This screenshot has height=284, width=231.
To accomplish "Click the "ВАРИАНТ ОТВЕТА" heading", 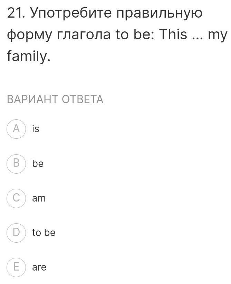I will tap(55, 99).
